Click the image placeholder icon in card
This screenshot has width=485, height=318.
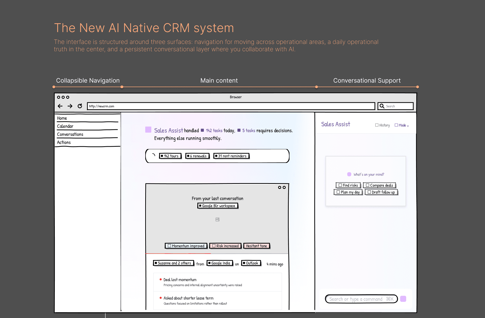coord(217,219)
